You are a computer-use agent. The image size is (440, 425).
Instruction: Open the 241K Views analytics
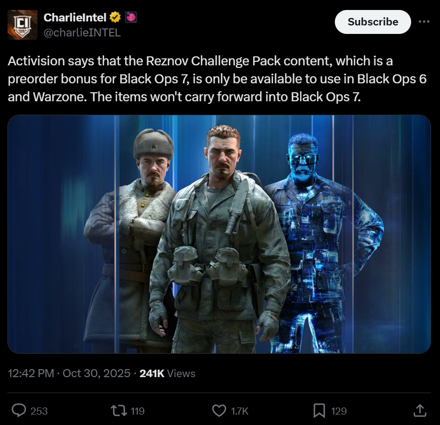coord(167,373)
